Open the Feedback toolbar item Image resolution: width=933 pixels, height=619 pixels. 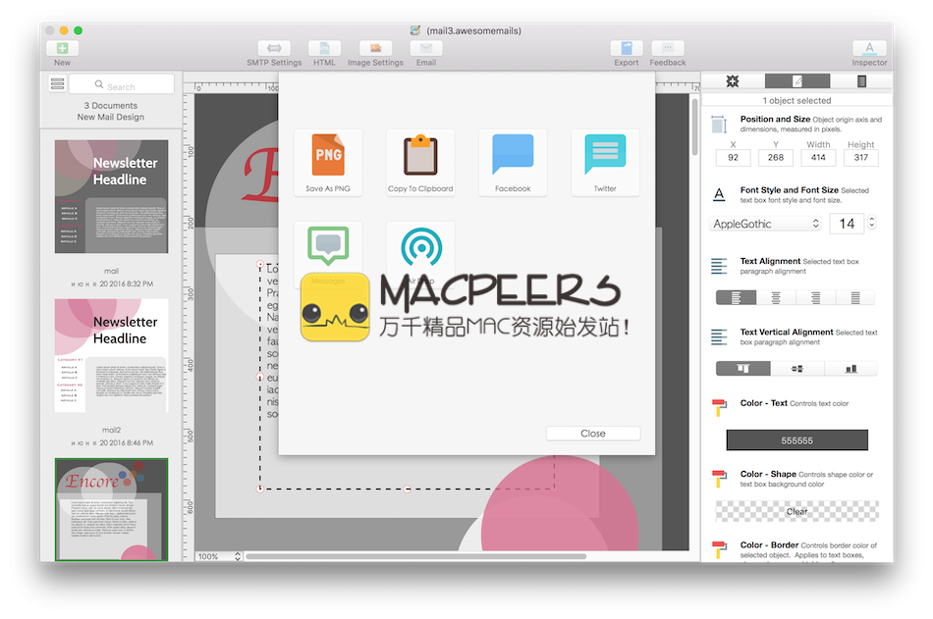668,48
